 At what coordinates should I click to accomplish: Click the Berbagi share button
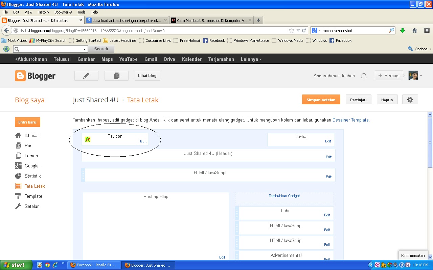[x=389, y=76]
